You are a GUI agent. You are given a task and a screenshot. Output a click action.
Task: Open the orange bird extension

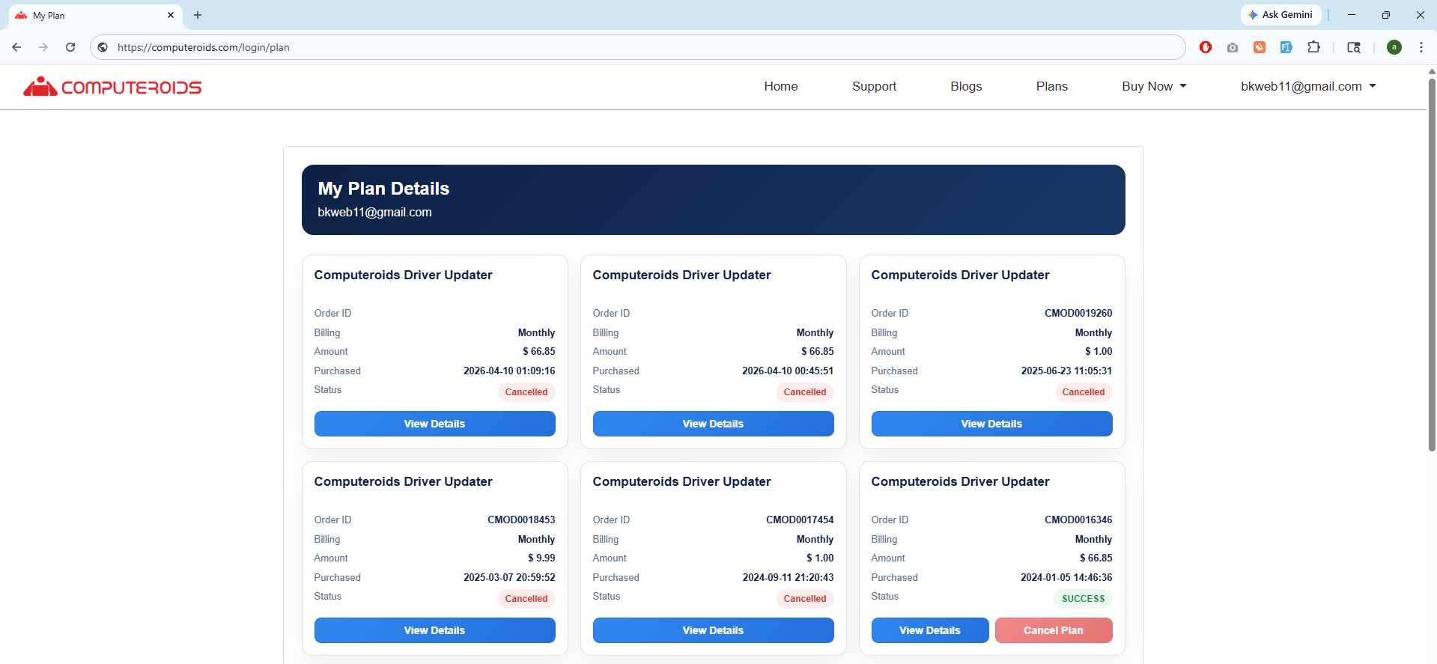[x=1260, y=47]
